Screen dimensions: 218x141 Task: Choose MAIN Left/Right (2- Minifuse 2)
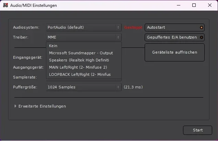pyautogui.click(x=84, y=68)
